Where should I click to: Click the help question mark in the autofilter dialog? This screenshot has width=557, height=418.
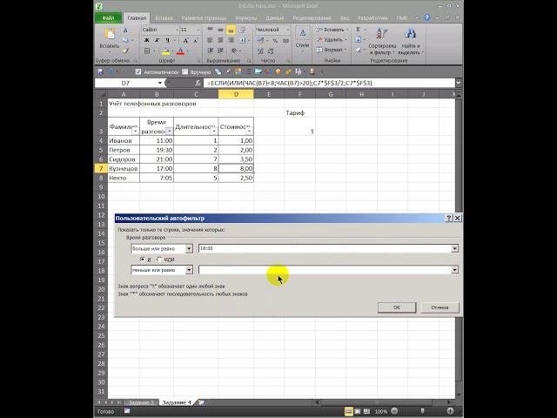tap(448, 218)
